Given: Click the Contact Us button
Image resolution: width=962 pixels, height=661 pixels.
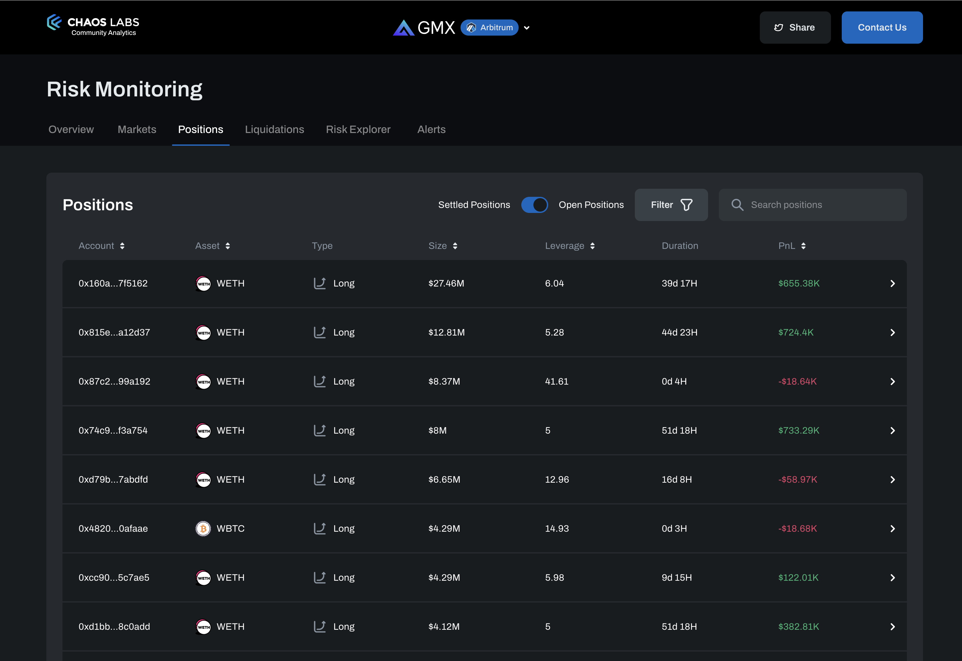Looking at the screenshot, I should click(882, 28).
